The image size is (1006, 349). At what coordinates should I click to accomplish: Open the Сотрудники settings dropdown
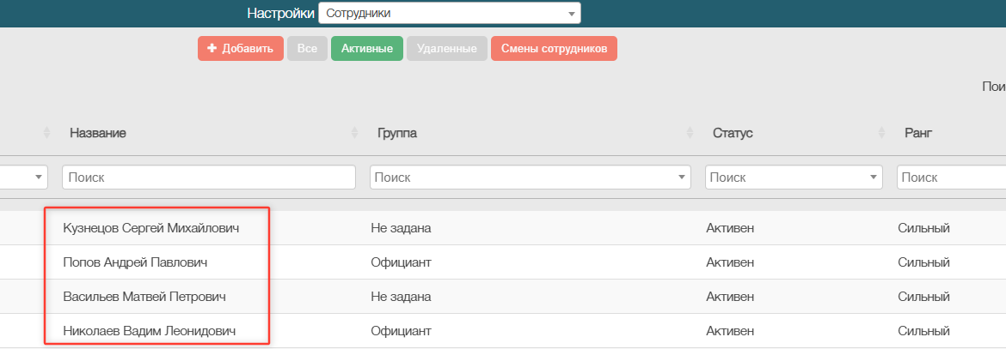449,13
